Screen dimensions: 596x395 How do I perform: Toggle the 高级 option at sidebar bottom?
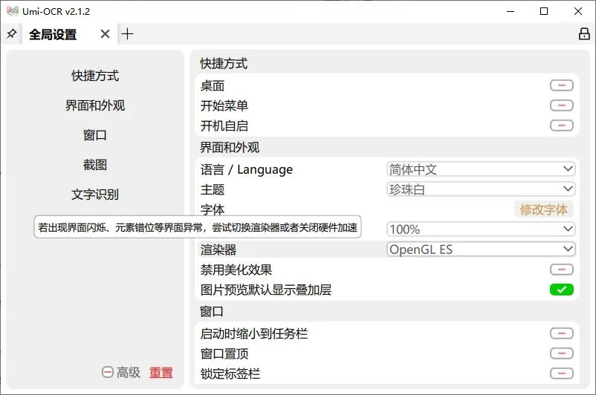point(121,372)
